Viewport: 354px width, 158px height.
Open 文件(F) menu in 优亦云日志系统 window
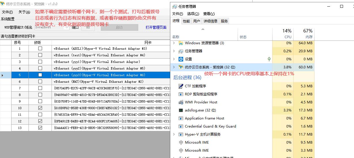pyautogui.click(x=7, y=12)
